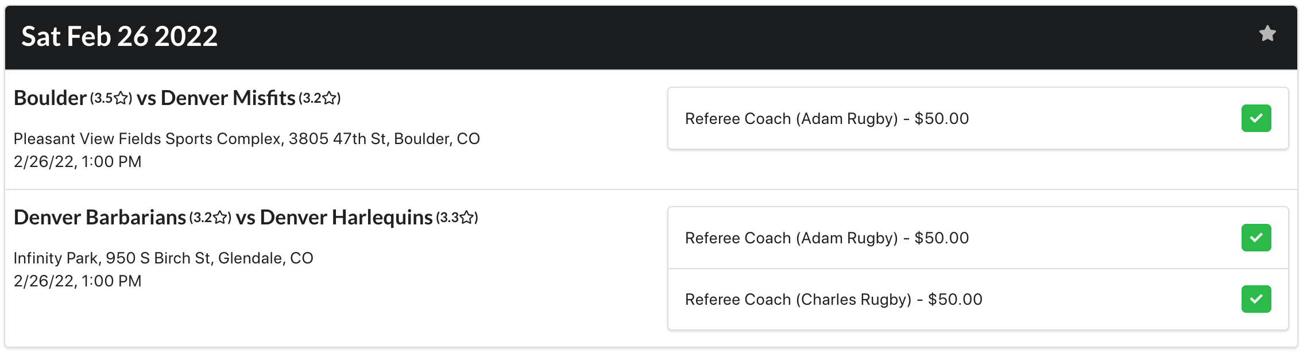The width and height of the screenshot is (1307, 357).
Task: Click the favorite star in the date header
Action: click(1267, 34)
